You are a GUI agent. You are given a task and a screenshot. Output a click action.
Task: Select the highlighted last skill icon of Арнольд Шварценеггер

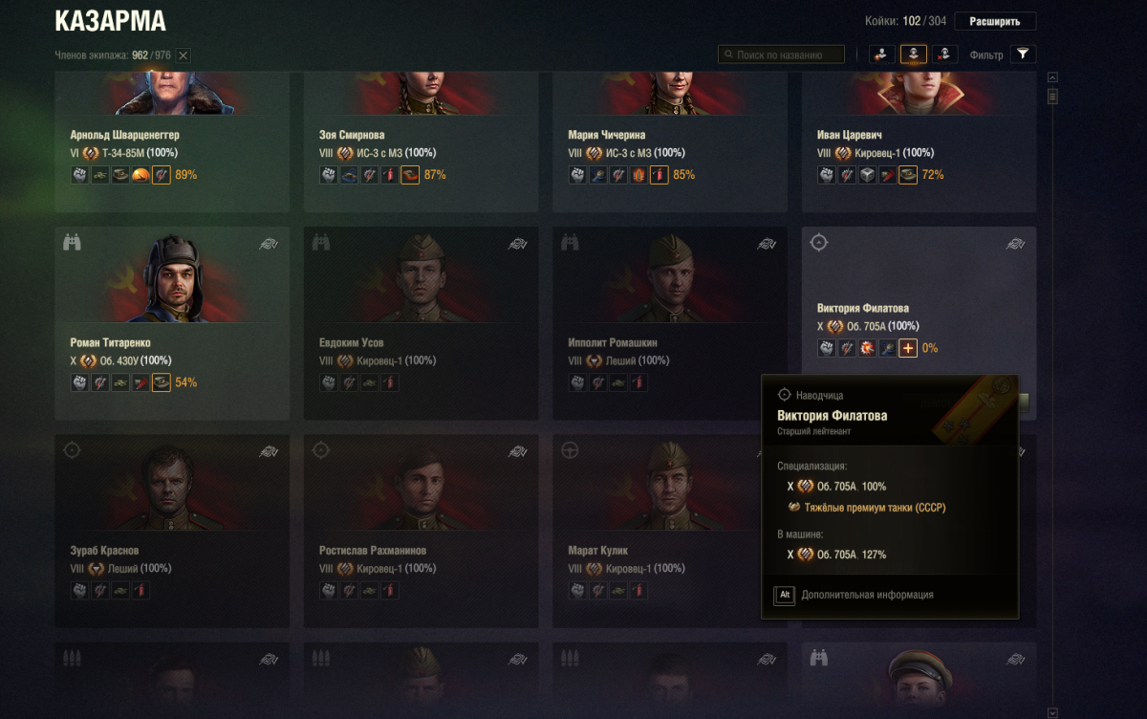(162, 175)
